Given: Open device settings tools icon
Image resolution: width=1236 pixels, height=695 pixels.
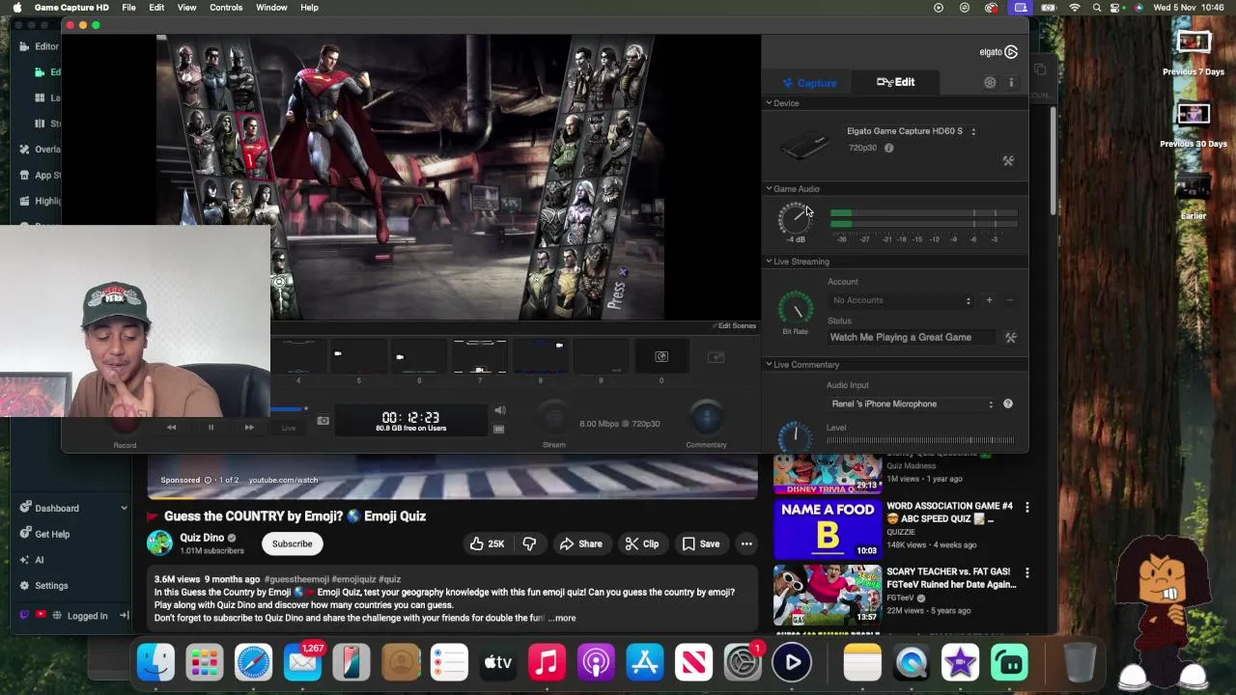Looking at the screenshot, I should coord(1008,161).
